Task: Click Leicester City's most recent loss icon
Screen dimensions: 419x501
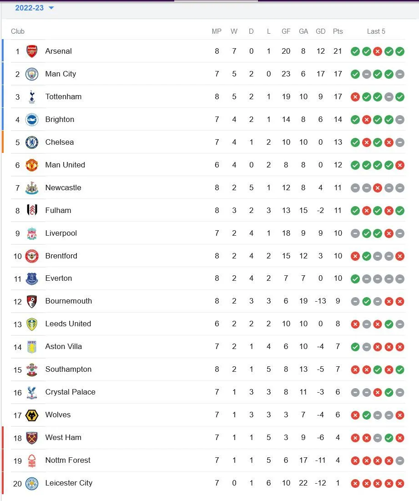Action: click(400, 483)
